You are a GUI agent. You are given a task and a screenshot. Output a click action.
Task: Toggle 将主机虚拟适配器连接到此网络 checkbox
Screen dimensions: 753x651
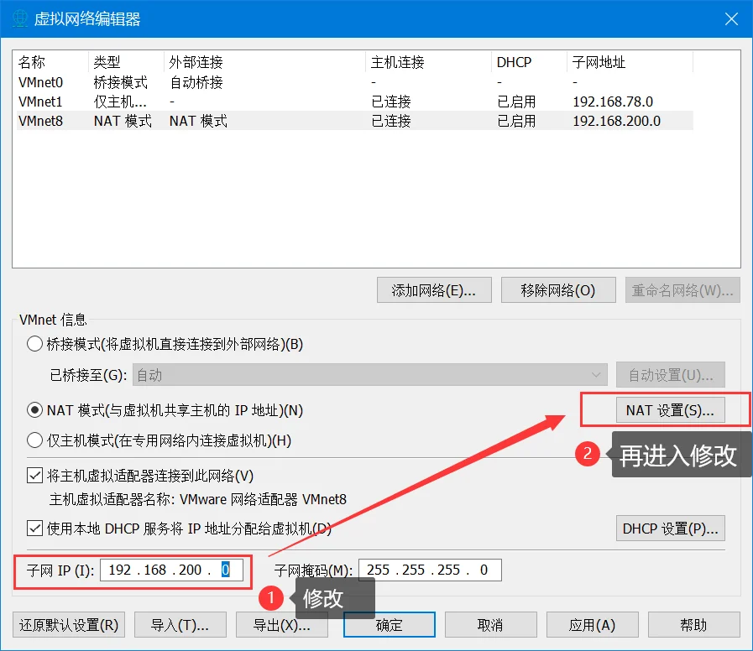tap(34, 477)
